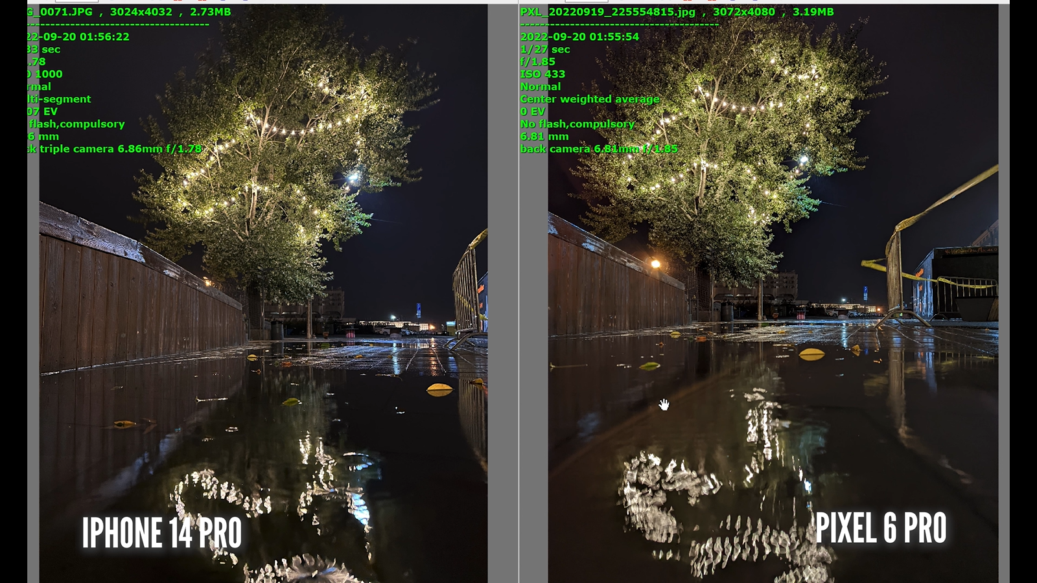Click the 'ISO 433' line
The width and height of the screenshot is (1037, 583).
coord(542,74)
